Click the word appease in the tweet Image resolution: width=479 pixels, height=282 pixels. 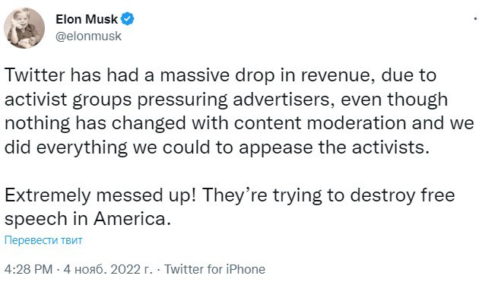point(276,148)
